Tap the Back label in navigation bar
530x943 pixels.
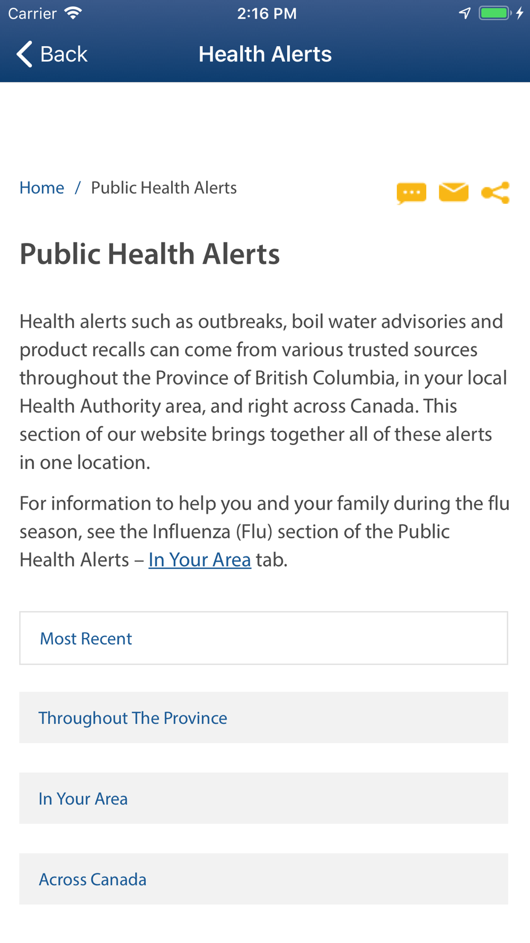pos(64,54)
